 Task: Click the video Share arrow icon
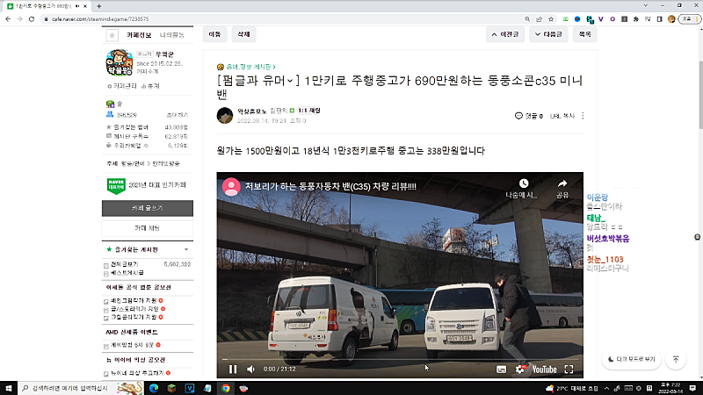(562, 183)
